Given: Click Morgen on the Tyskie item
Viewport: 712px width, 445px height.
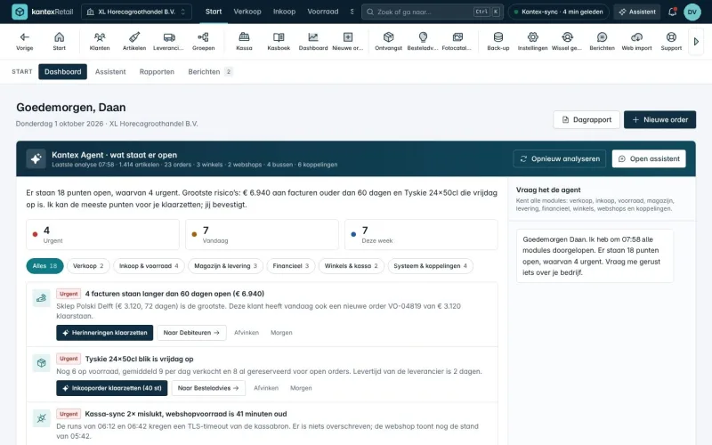Looking at the screenshot, I should (x=301, y=388).
